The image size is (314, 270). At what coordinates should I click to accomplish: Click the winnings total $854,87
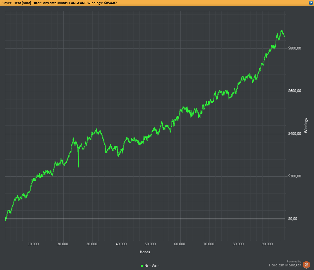click(110, 3)
